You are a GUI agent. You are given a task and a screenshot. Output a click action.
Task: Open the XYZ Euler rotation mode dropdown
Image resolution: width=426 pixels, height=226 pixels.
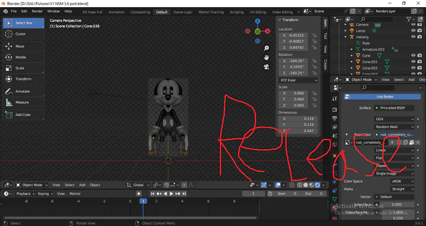click(x=298, y=80)
